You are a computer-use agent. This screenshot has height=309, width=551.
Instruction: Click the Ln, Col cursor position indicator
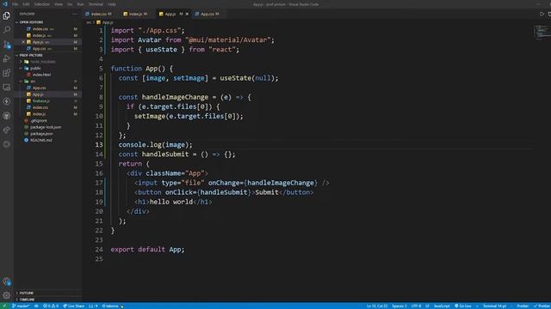tap(377, 306)
